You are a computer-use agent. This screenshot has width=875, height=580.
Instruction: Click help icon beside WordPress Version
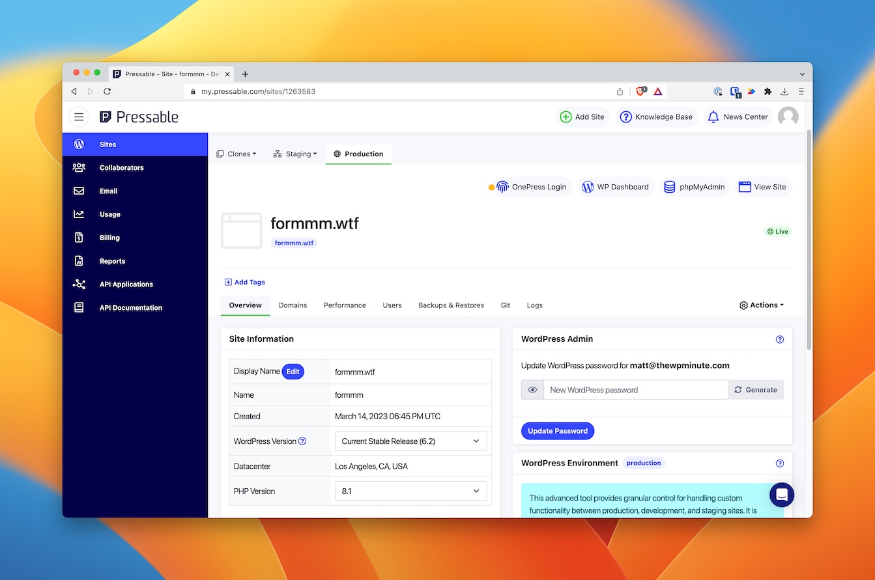click(302, 441)
